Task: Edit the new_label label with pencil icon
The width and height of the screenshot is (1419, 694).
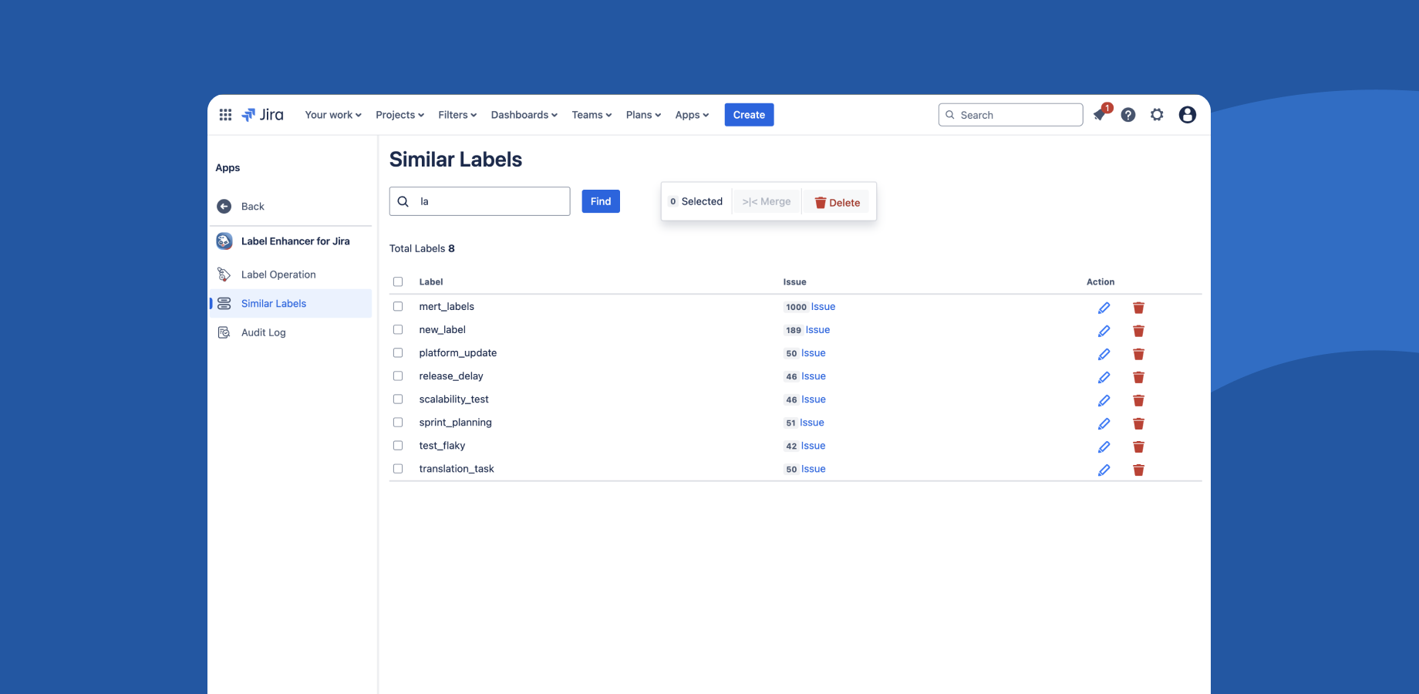Action: pos(1104,331)
